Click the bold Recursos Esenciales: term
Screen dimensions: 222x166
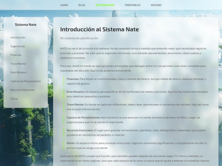80,130
